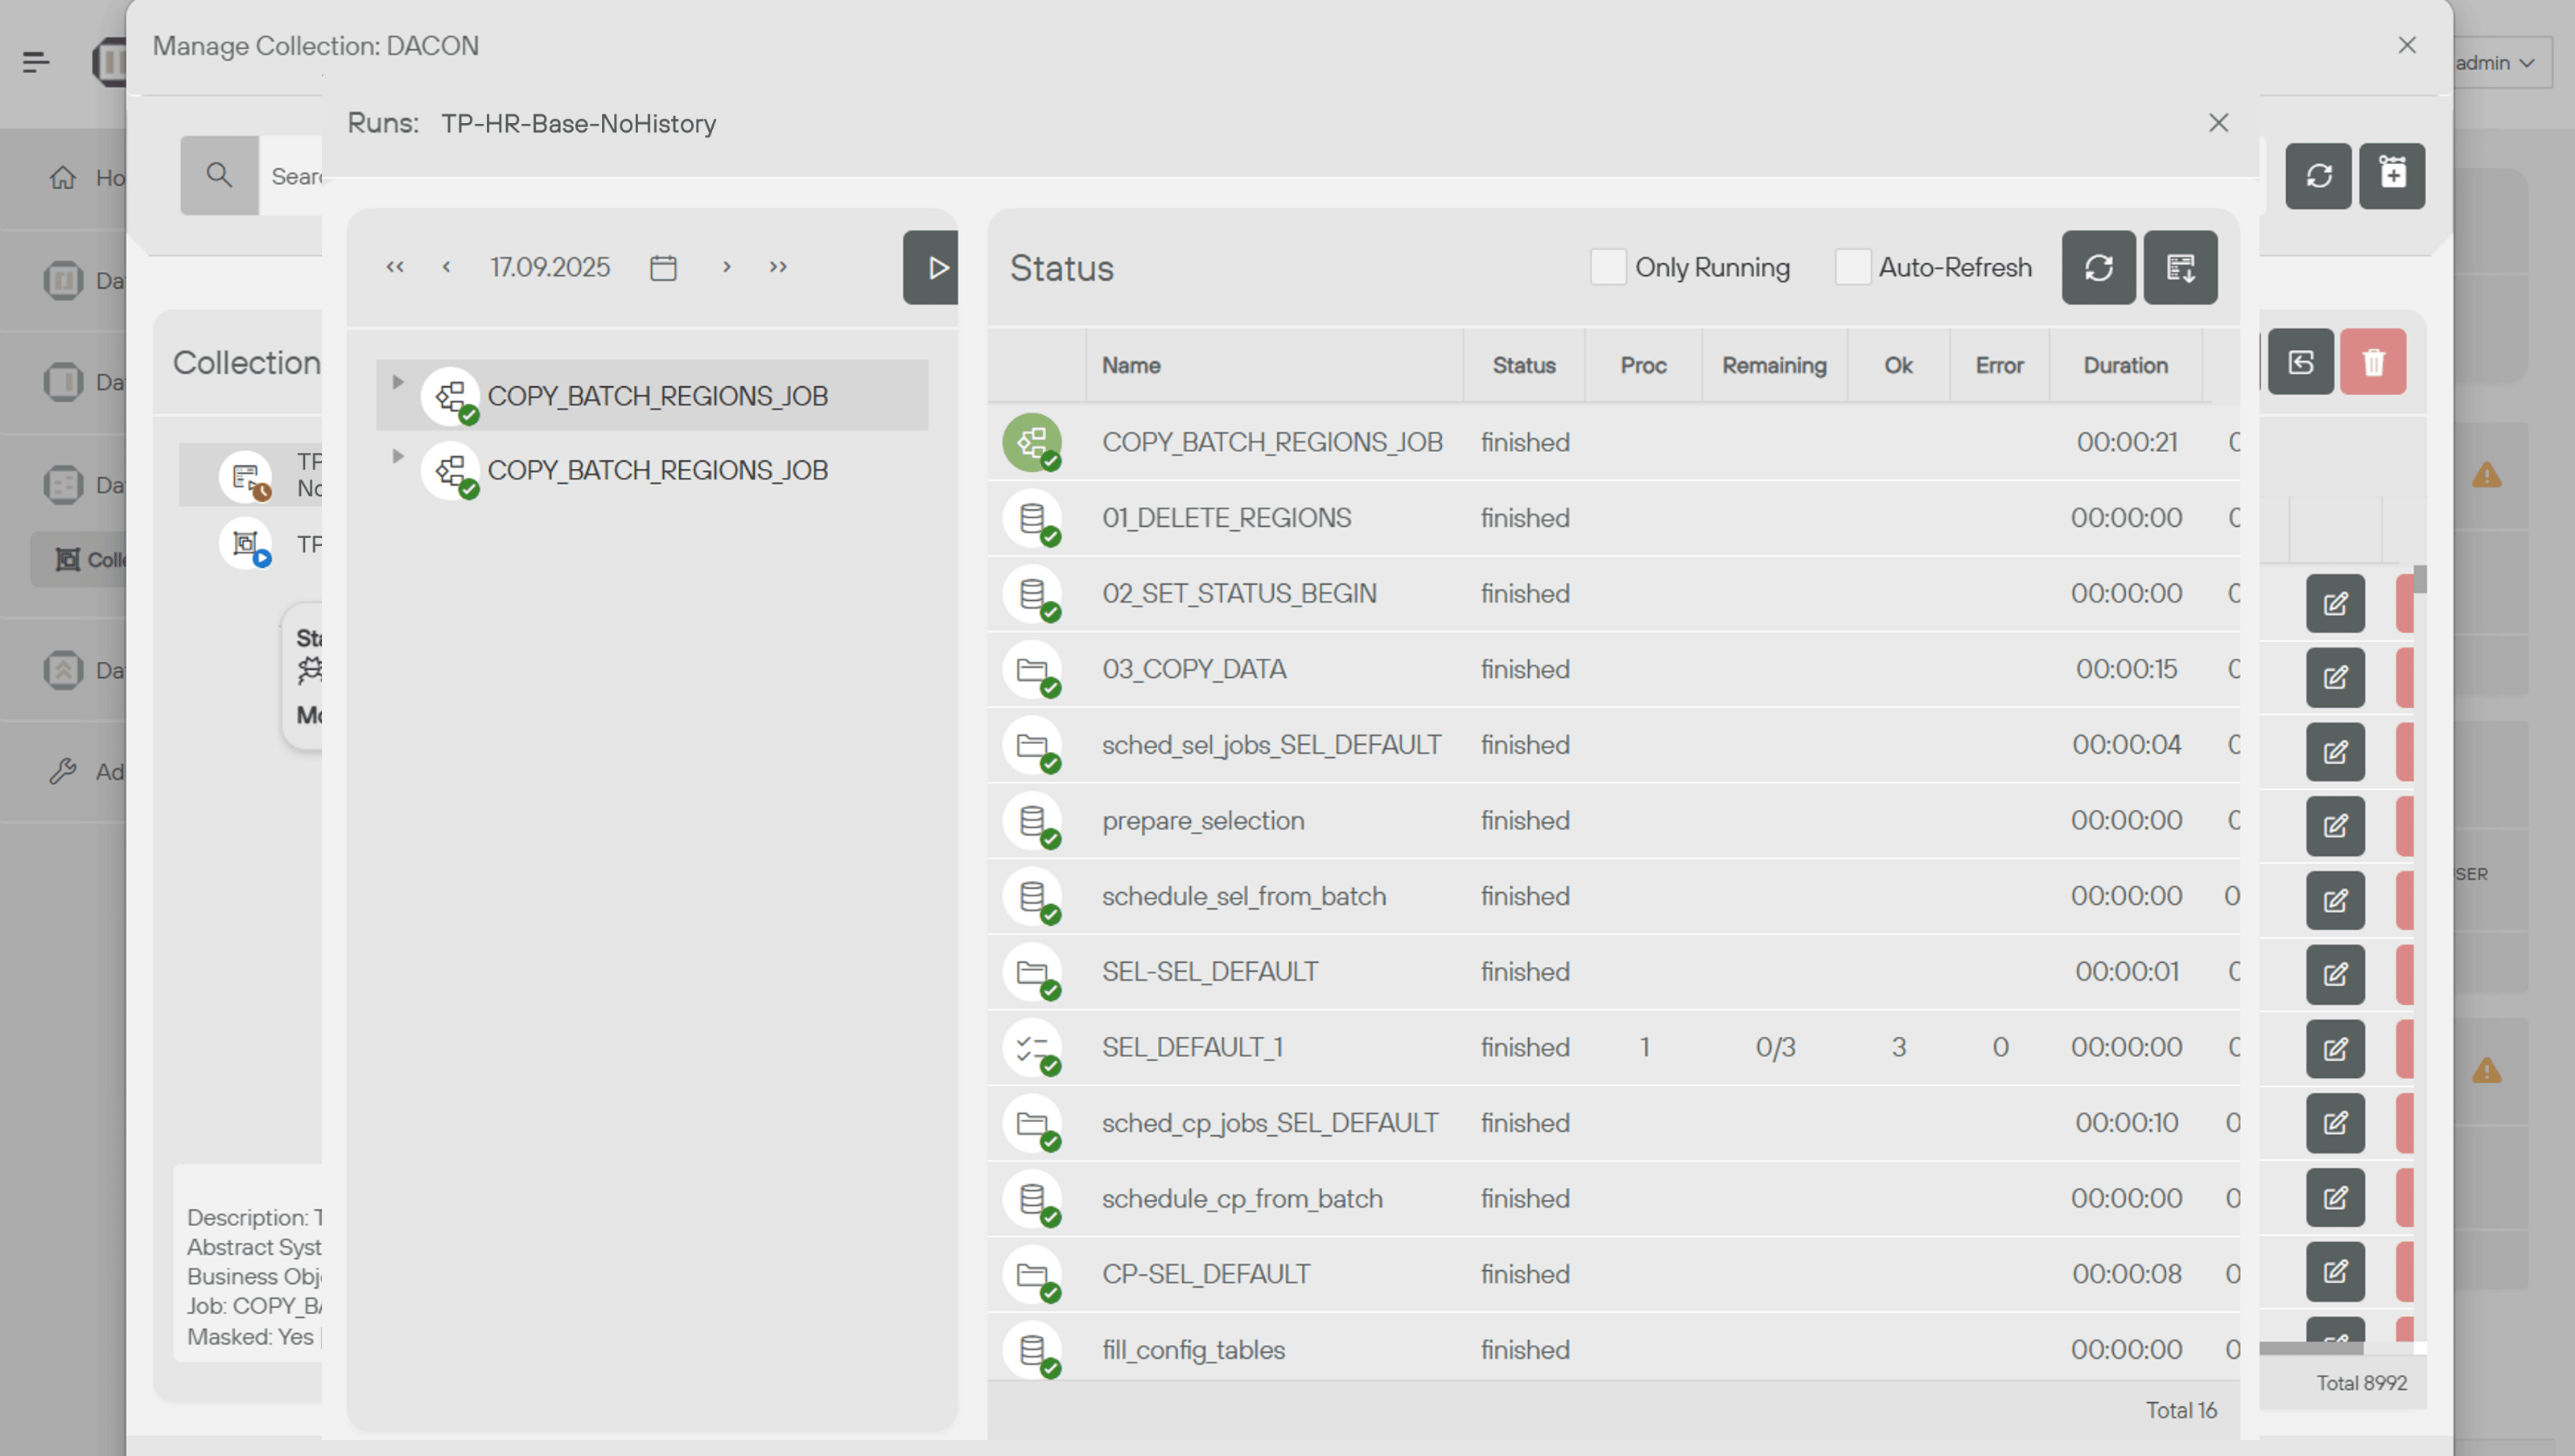Select the 03_COPY_DATA row

(1194, 669)
